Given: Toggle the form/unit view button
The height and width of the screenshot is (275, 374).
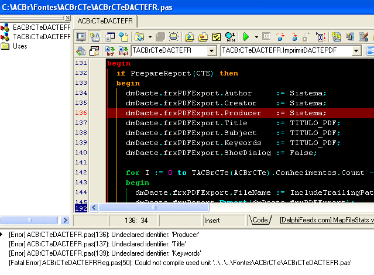Looking at the screenshot, I should click(x=95, y=37).
